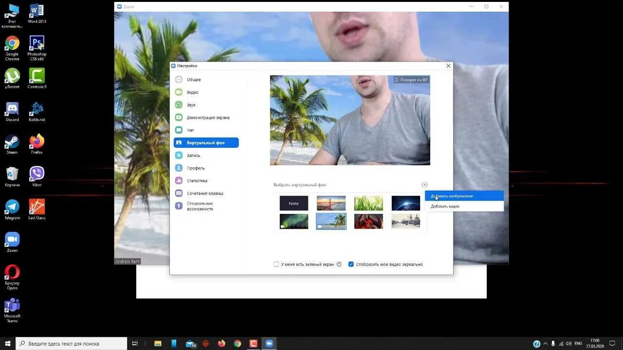Click the Поворот на 90° rotate button
Viewport: 623px width, 350px height.
point(411,80)
